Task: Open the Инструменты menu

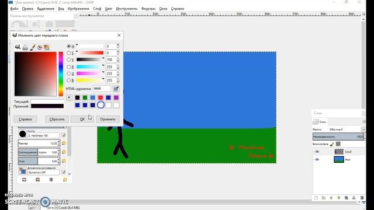Action: click(x=127, y=9)
